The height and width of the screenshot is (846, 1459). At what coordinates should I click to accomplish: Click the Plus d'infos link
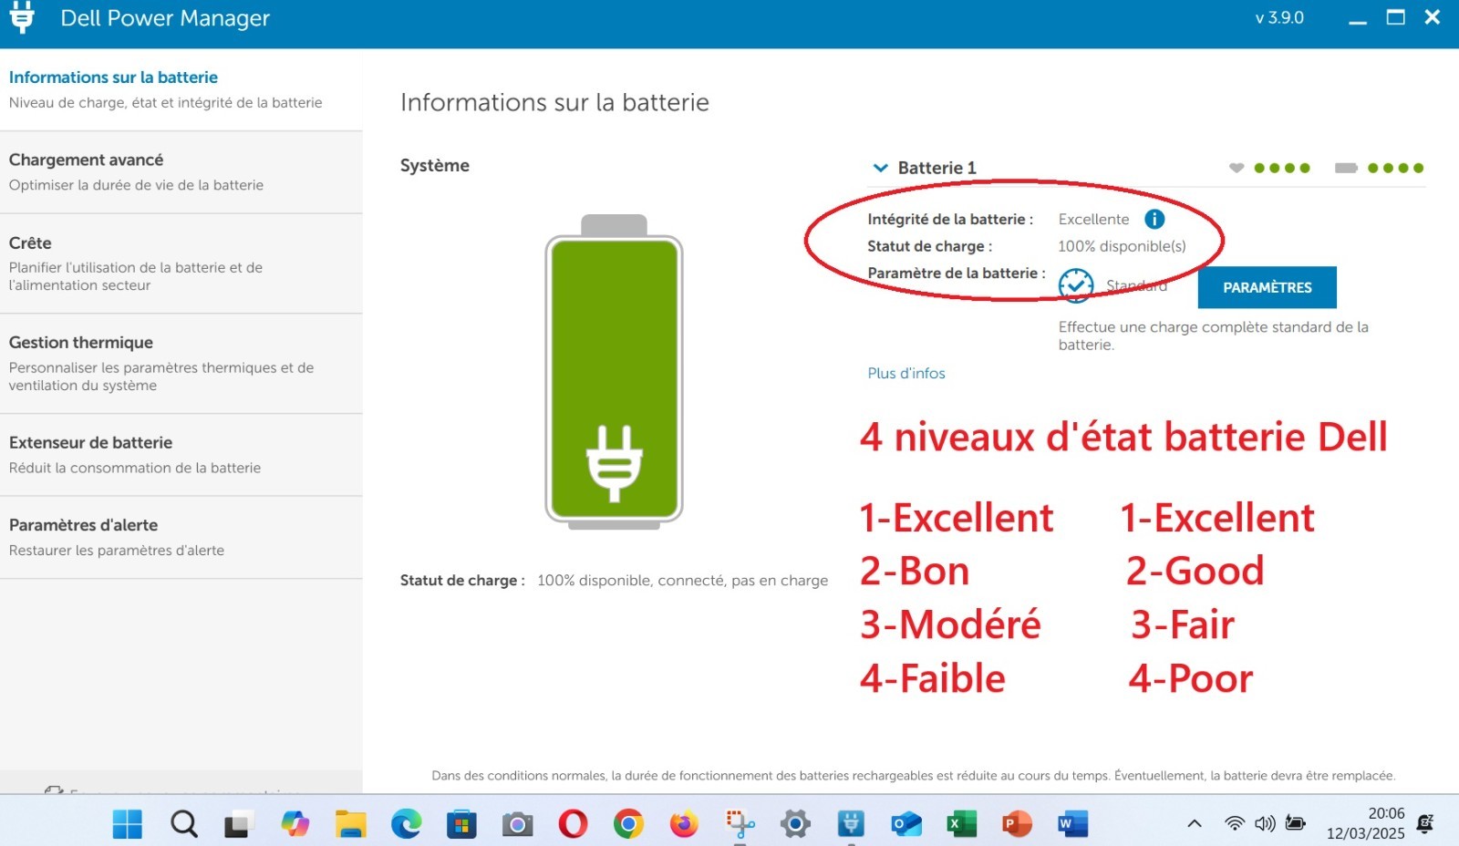(906, 373)
